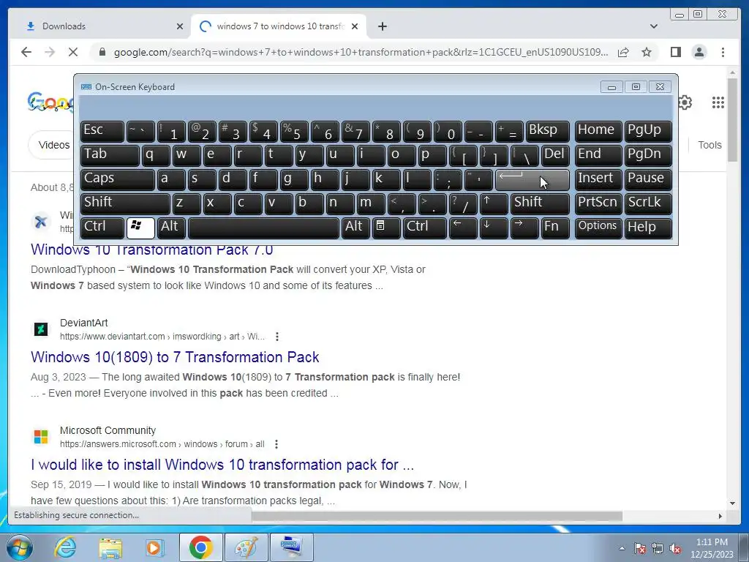Toggle the left Ctrl key
The width and height of the screenshot is (749, 562).
coord(102,228)
